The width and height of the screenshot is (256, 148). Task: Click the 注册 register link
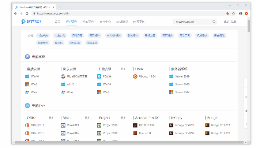coord(234,22)
